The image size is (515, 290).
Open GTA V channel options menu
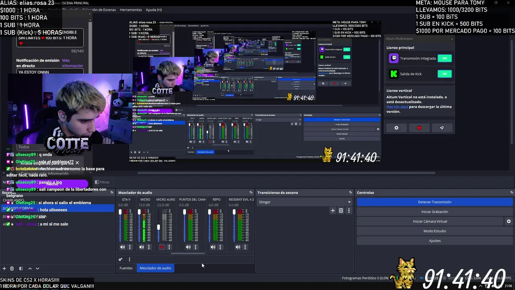pos(130,247)
